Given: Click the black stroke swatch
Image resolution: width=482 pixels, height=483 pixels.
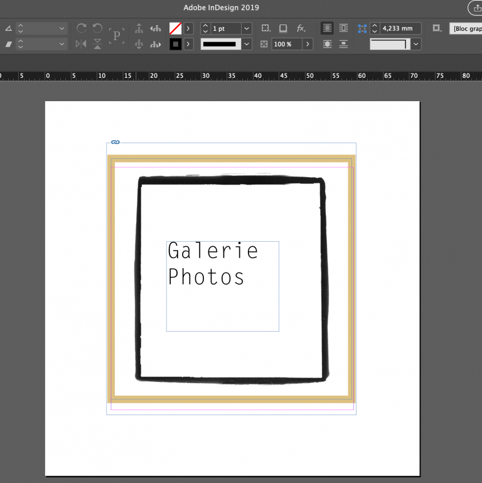Looking at the screenshot, I should click(x=176, y=45).
